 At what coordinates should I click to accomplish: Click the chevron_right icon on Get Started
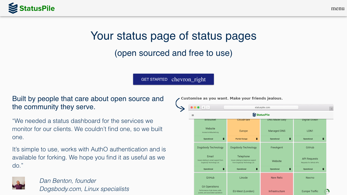pos(188,79)
